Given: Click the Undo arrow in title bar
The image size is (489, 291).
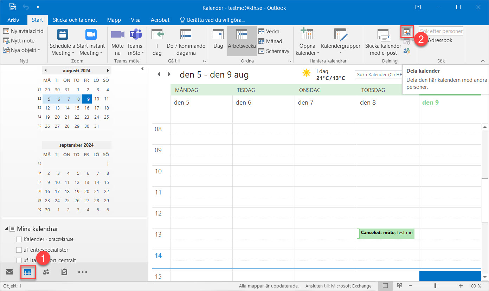Looking at the screenshot, I should tap(26, 7).
